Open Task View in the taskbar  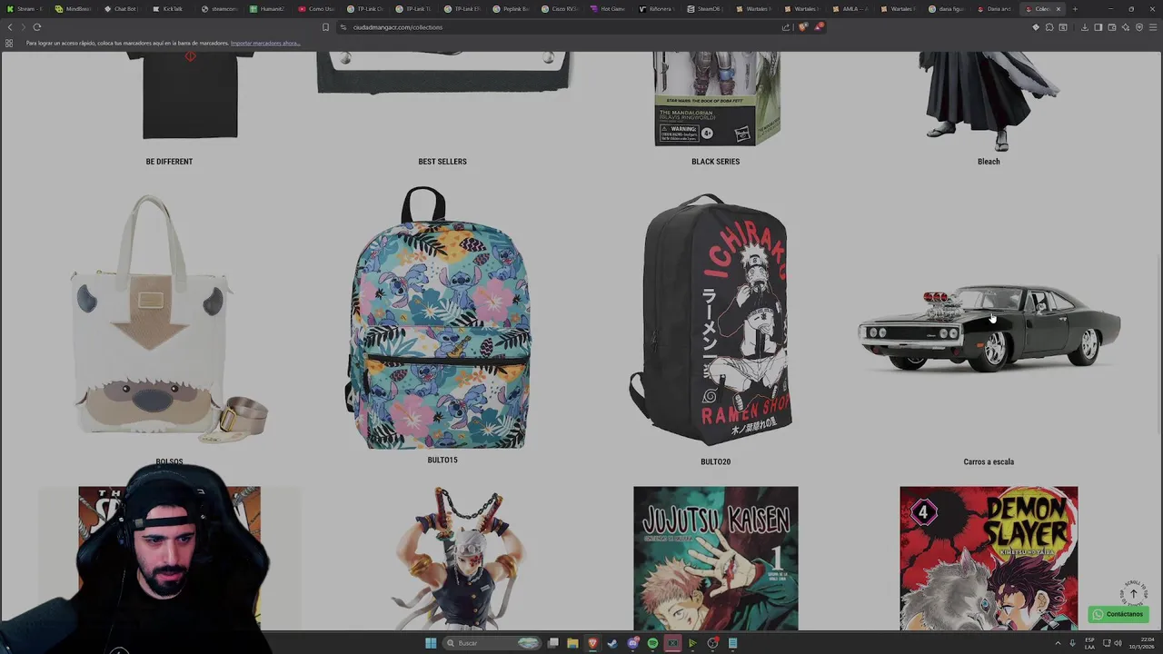tap(552, 643)
